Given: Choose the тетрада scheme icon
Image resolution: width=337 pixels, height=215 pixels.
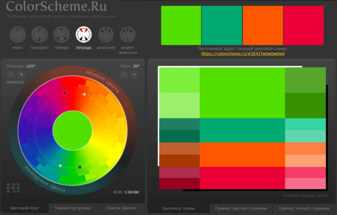Looking at the screenshot, I should click(83, 35).
